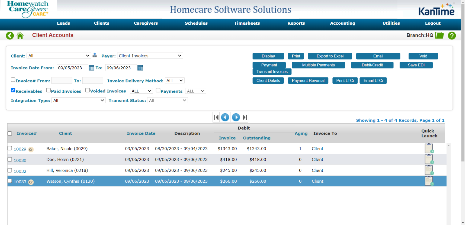Open the help question mark icon
The image size is (465, 225).
point(452,36)
